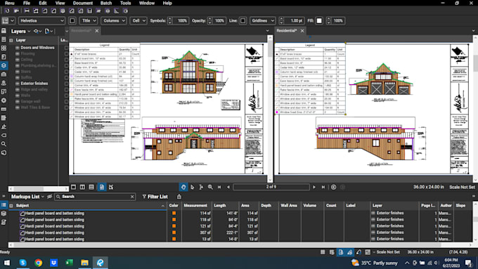Toggle Snap to Markup in status bar
The width and height of the screenshot is (478, 269).
coord(349,252)
